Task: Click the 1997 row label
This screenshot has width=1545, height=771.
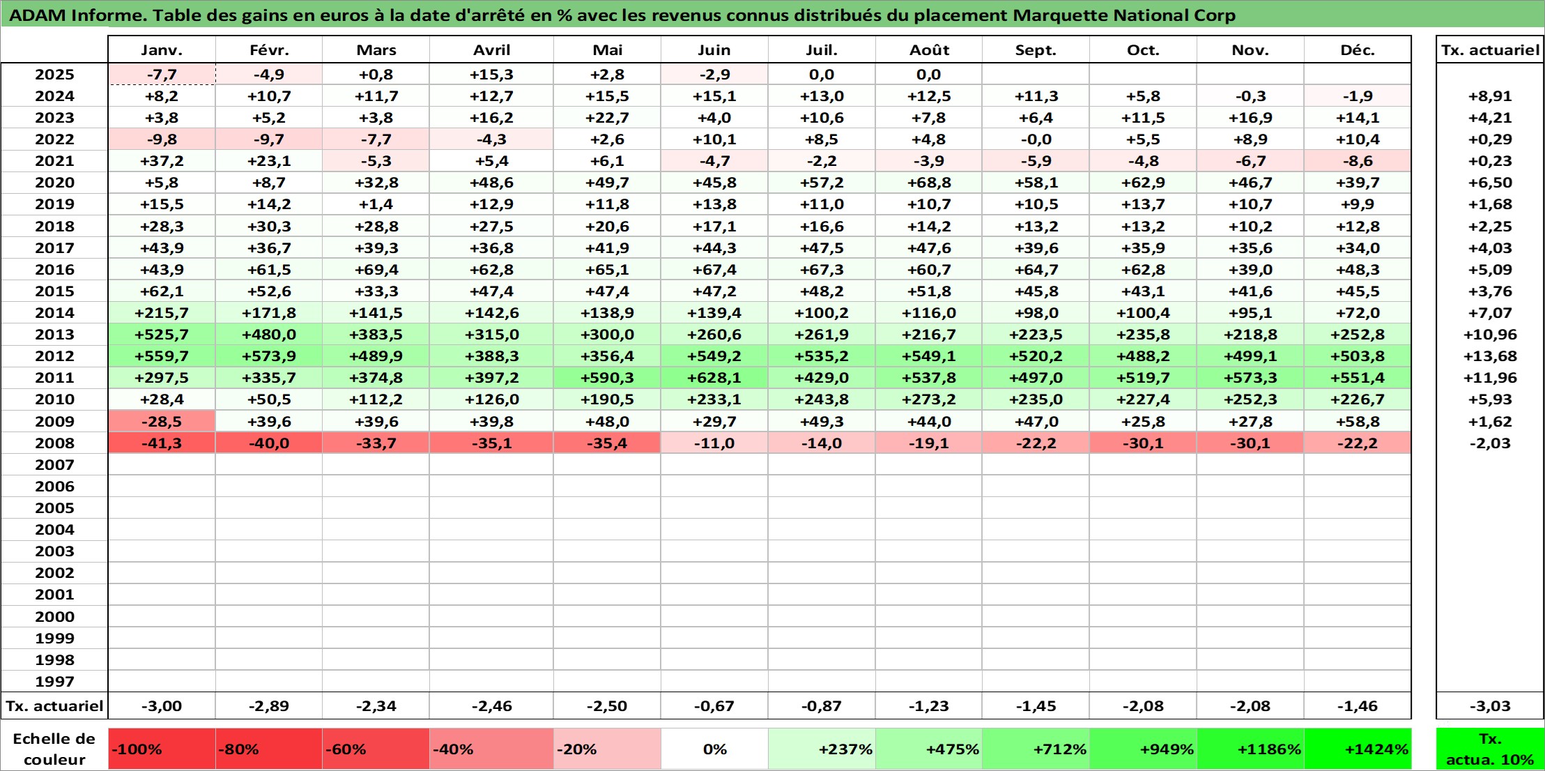Action: pos(54,682)
